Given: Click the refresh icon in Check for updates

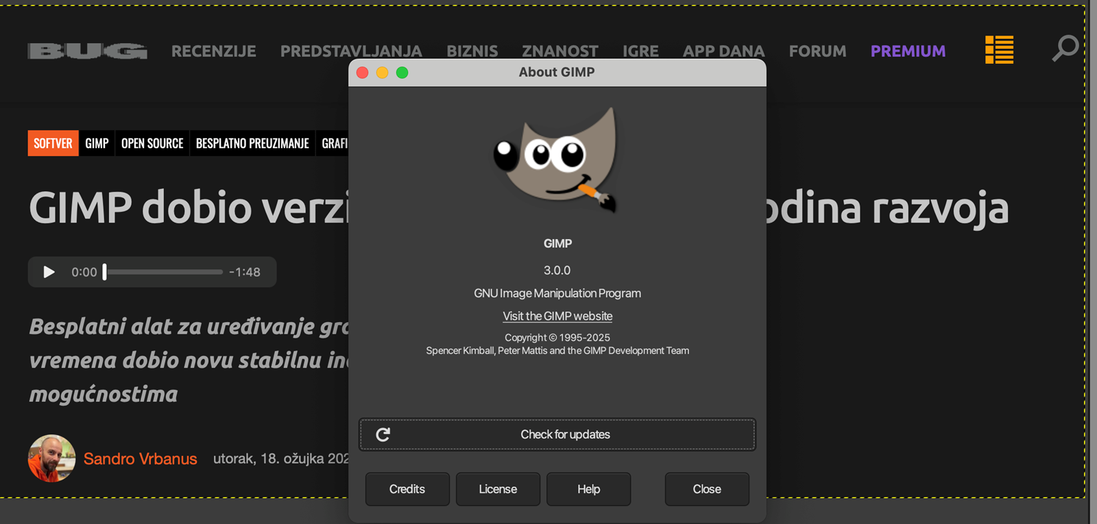Looking at the screenshot, I should coord(383,434).
